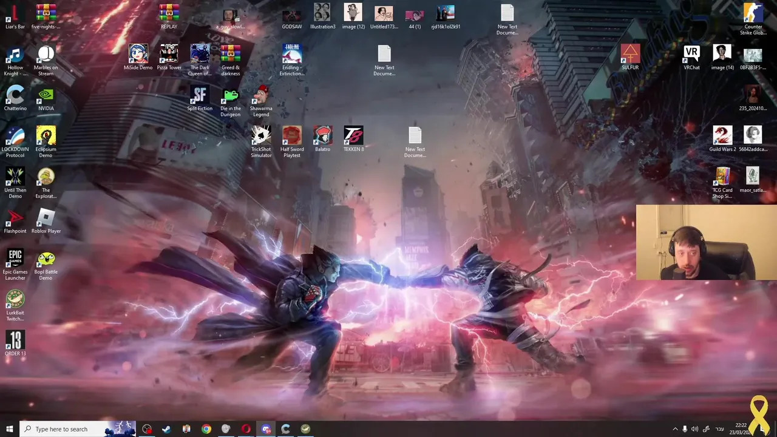The height and width of the screenshot is (437, 777).
Task: Open the GODSAW desktop icon
Action: [x=292, y=16]
